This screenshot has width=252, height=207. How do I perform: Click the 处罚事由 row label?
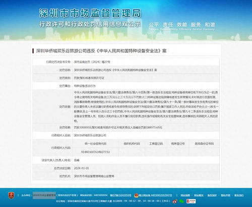(x=65, y=86)
